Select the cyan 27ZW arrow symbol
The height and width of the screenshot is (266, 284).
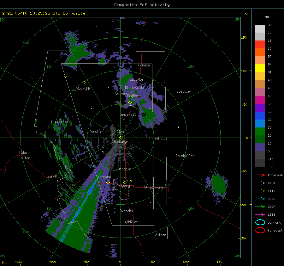point(260,199)
